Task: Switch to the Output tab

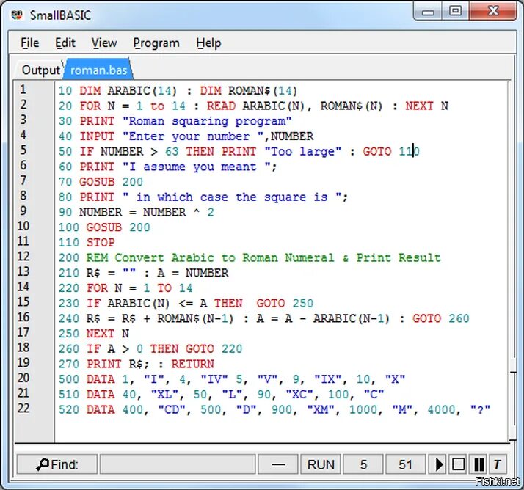Action: click(40, 70)
